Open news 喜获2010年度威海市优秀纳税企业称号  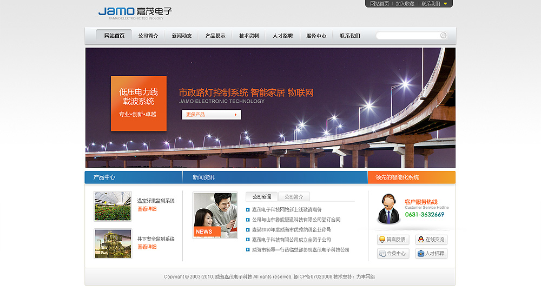tap(291, 230)
